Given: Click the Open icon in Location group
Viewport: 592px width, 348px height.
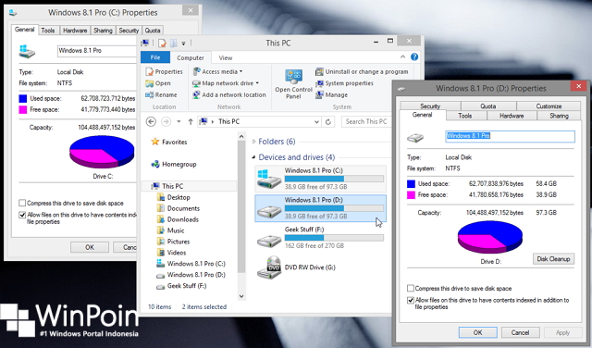Looking at the screenshot, I should tap(150, 83).
